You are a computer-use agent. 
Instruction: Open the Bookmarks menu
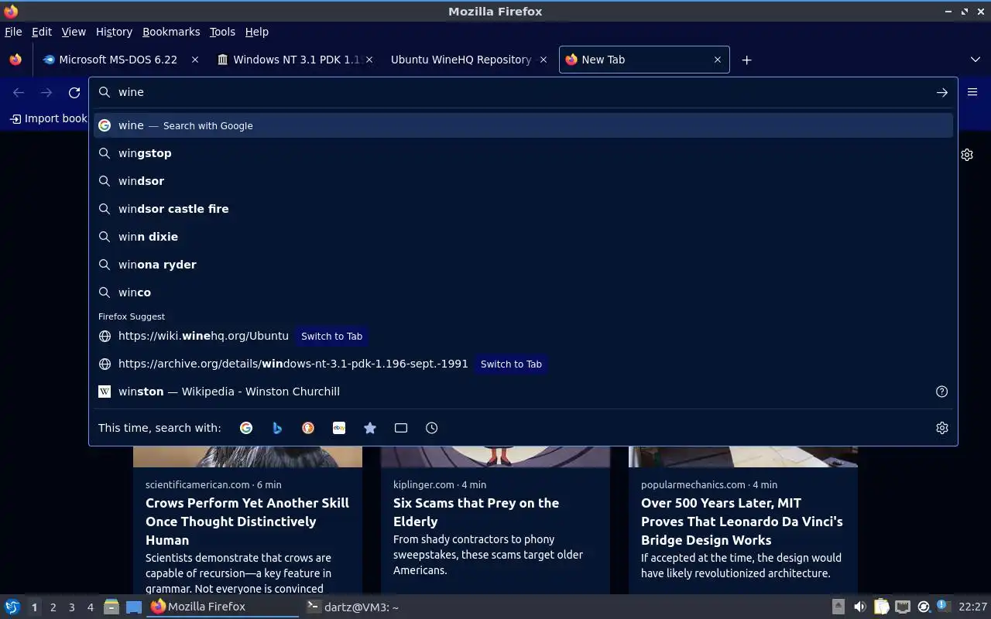click(171, 32)
